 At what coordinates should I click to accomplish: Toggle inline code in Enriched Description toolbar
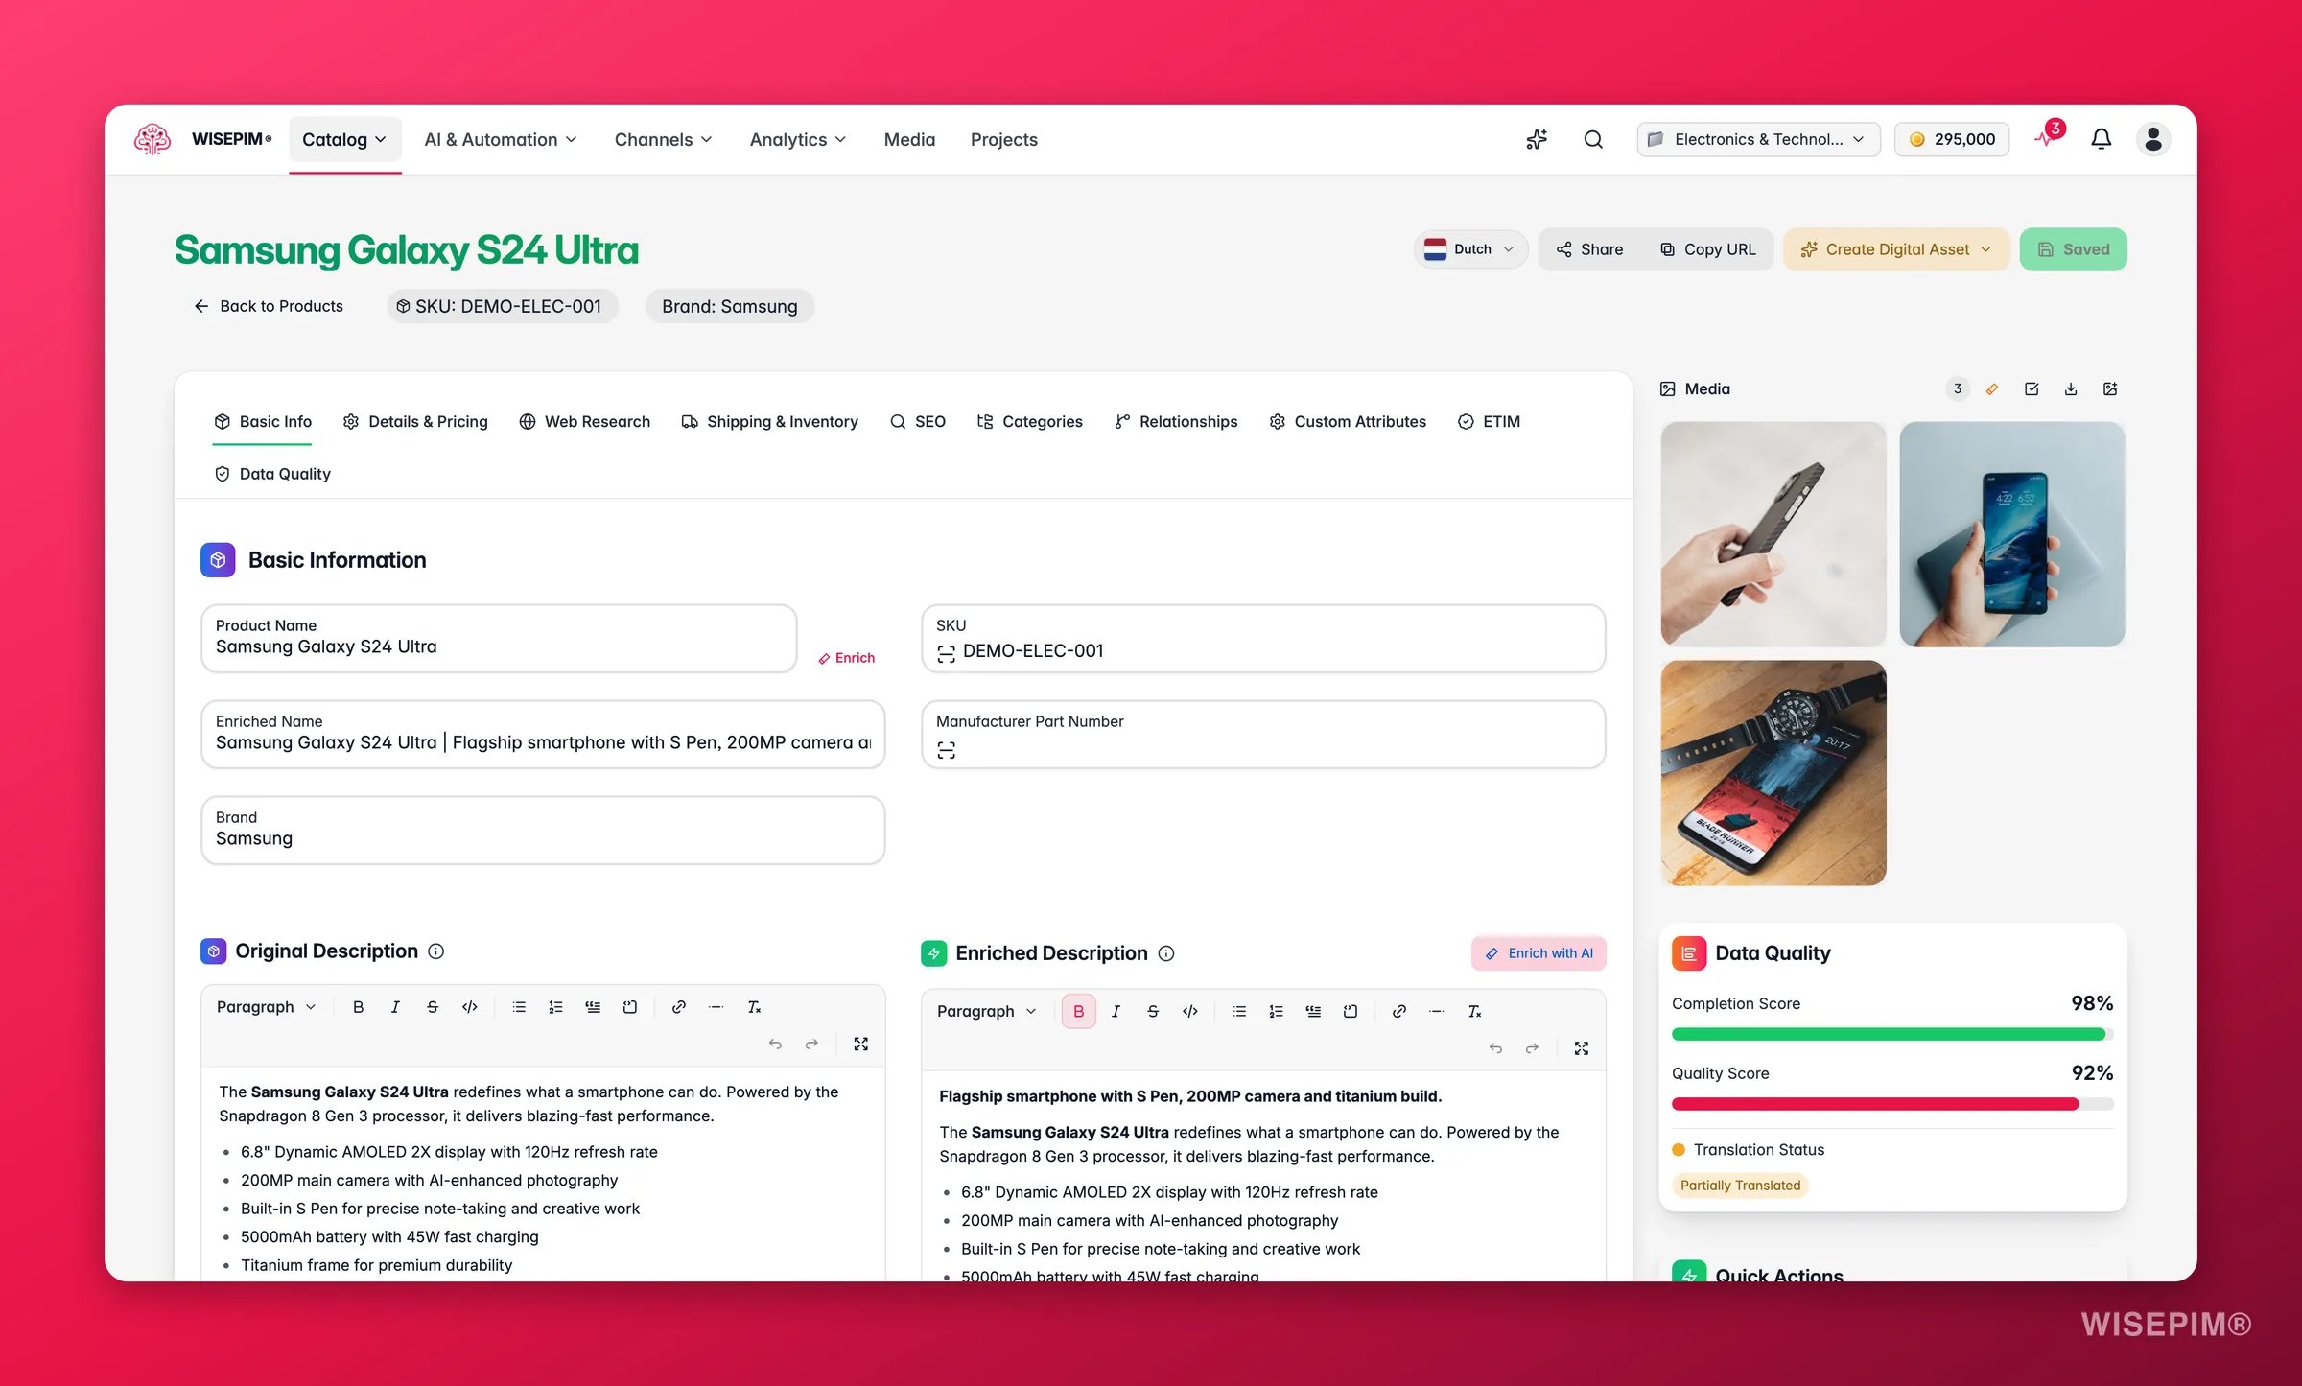point(1190,1011)
